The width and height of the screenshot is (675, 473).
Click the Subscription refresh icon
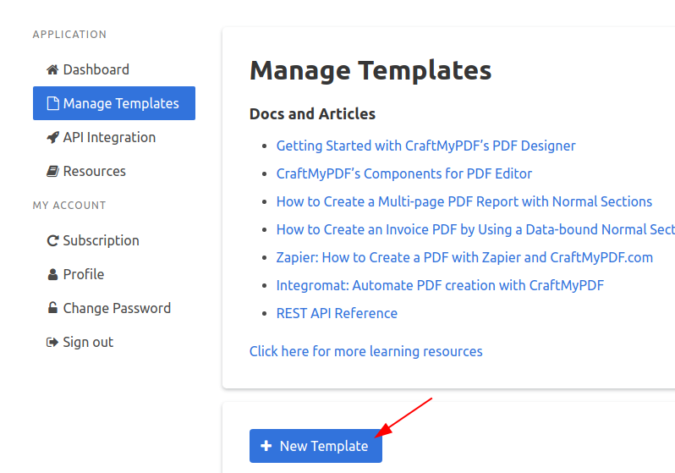point(52,240)
